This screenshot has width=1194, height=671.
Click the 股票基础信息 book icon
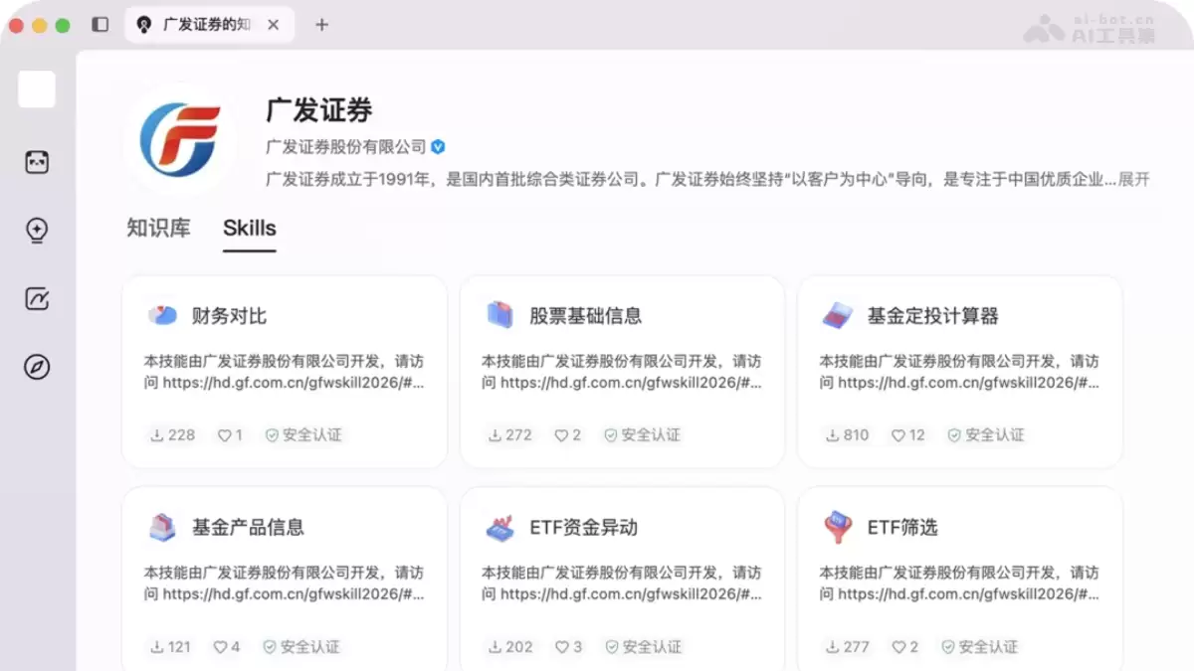tap(499, 316)
